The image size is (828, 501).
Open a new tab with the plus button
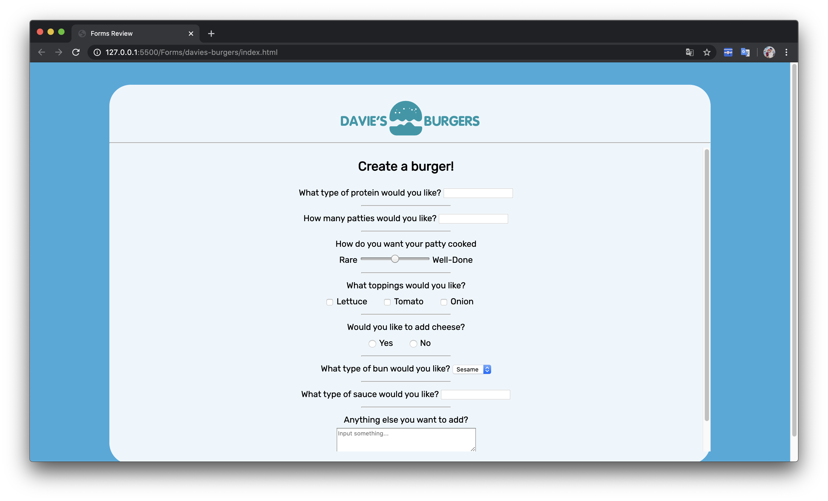pos(211,34)
